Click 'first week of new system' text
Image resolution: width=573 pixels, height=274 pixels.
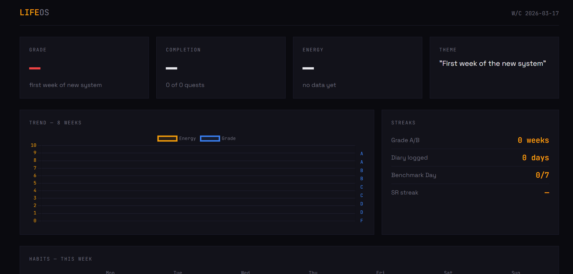coord(66,85)
